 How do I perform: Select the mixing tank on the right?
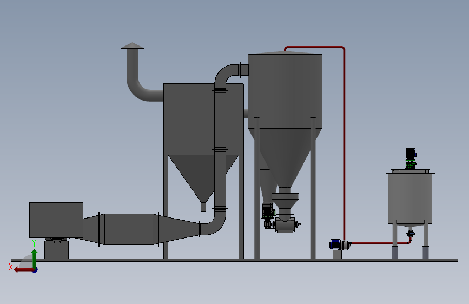tap(411, 199)
